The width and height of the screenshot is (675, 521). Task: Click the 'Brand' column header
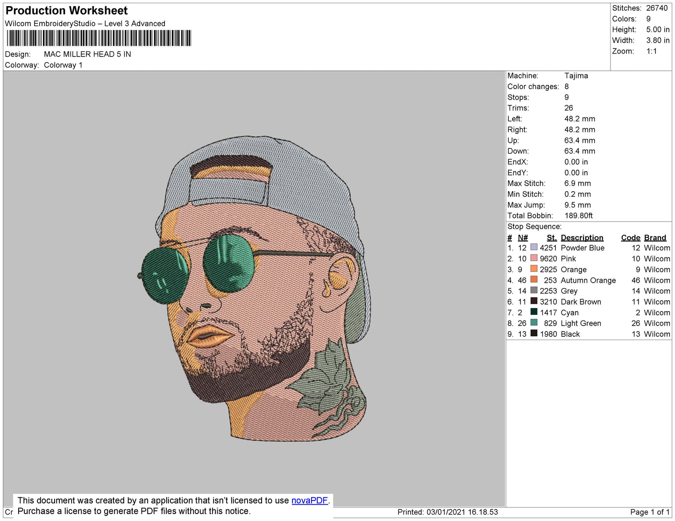coord(655,237)
